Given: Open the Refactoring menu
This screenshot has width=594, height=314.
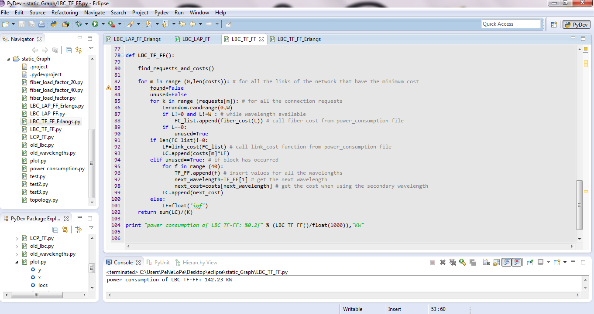Looking at the screenshot, I should (65, 13).
